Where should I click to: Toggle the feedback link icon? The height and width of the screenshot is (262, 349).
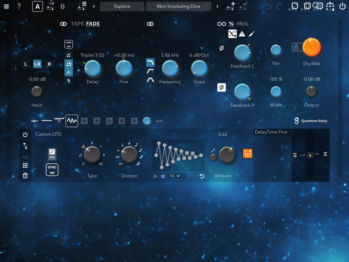tap(221, 24)
